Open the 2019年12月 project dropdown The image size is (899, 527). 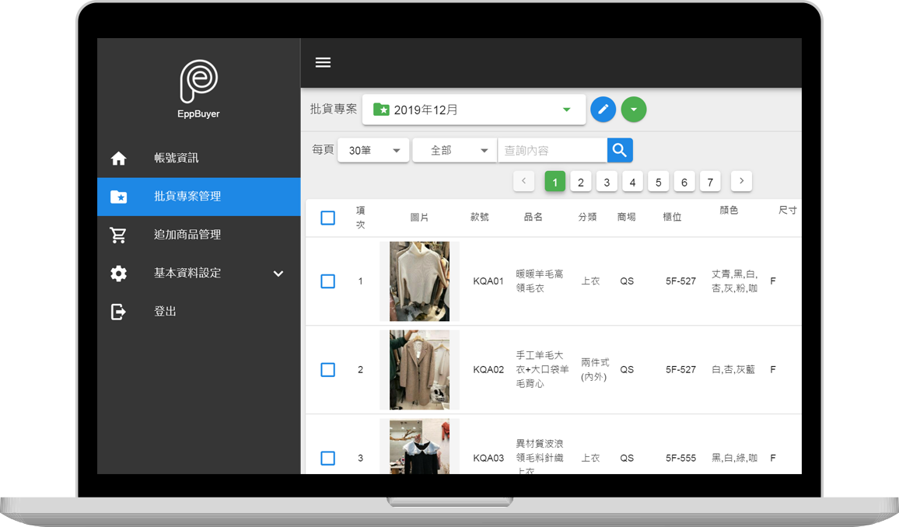473,110
